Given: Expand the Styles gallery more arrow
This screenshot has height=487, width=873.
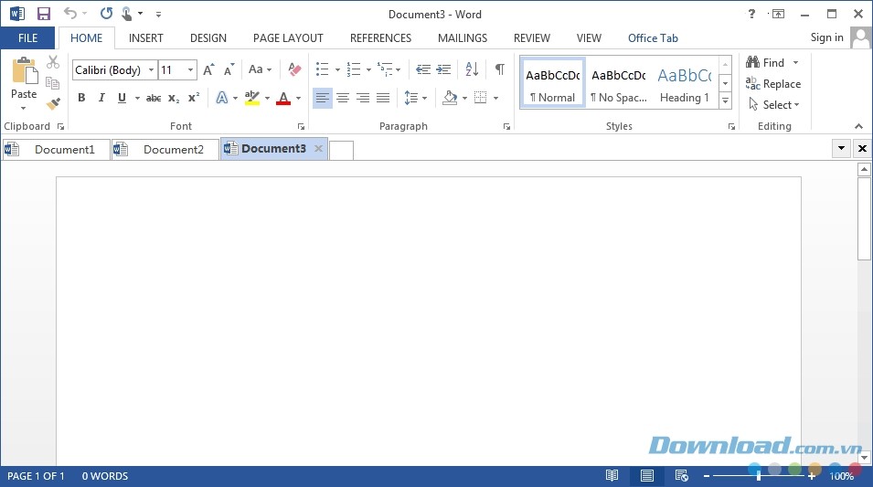Looking at the screenshot, I should pyautogui.click(x=725, y=101).
